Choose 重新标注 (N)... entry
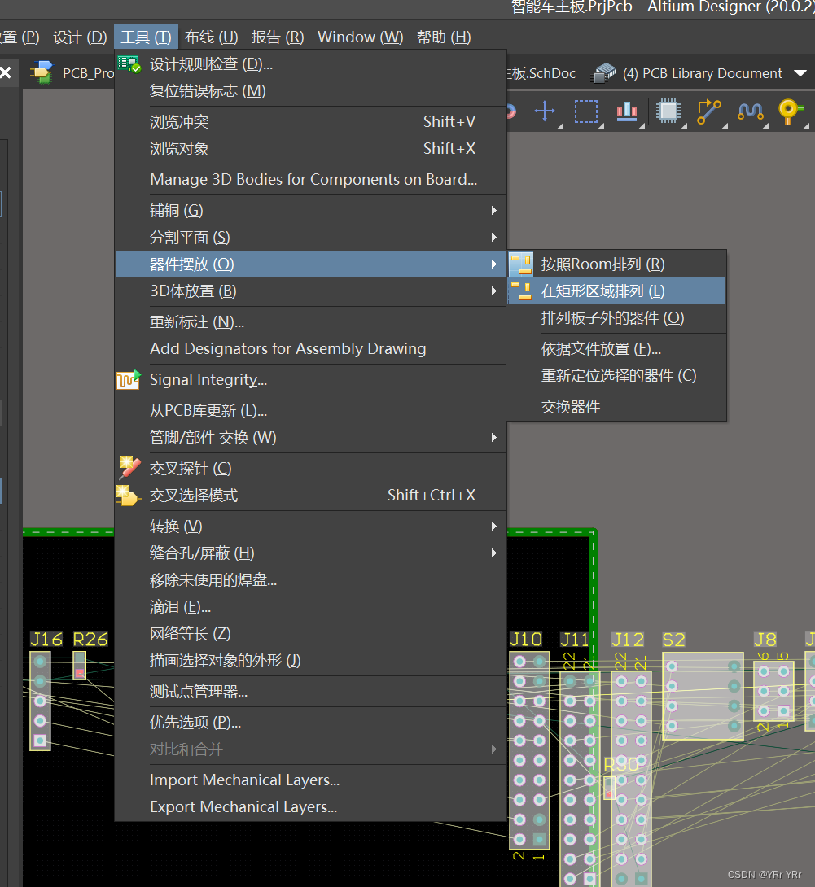The image size is (815, 887). [310, 322]
